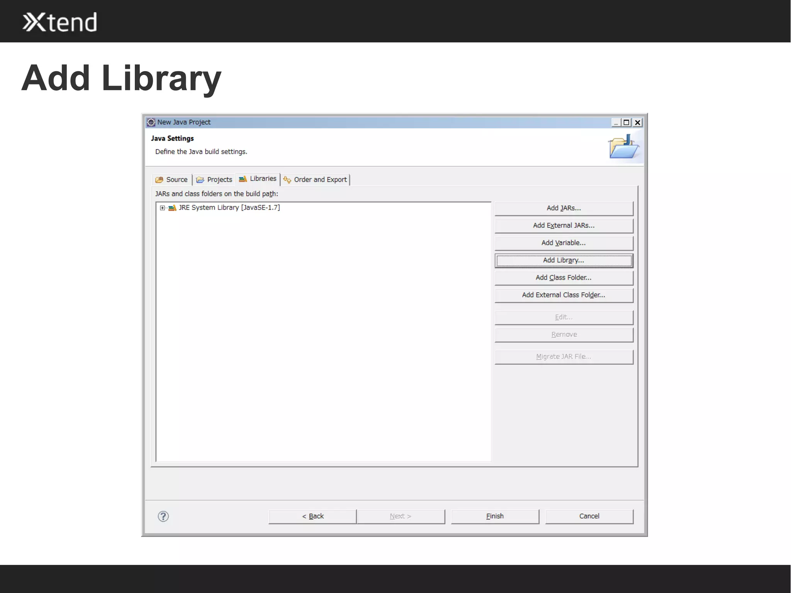Click the 'New Java Project' window title
Viewport: 791px width, 593px height.
coord(184,122)
